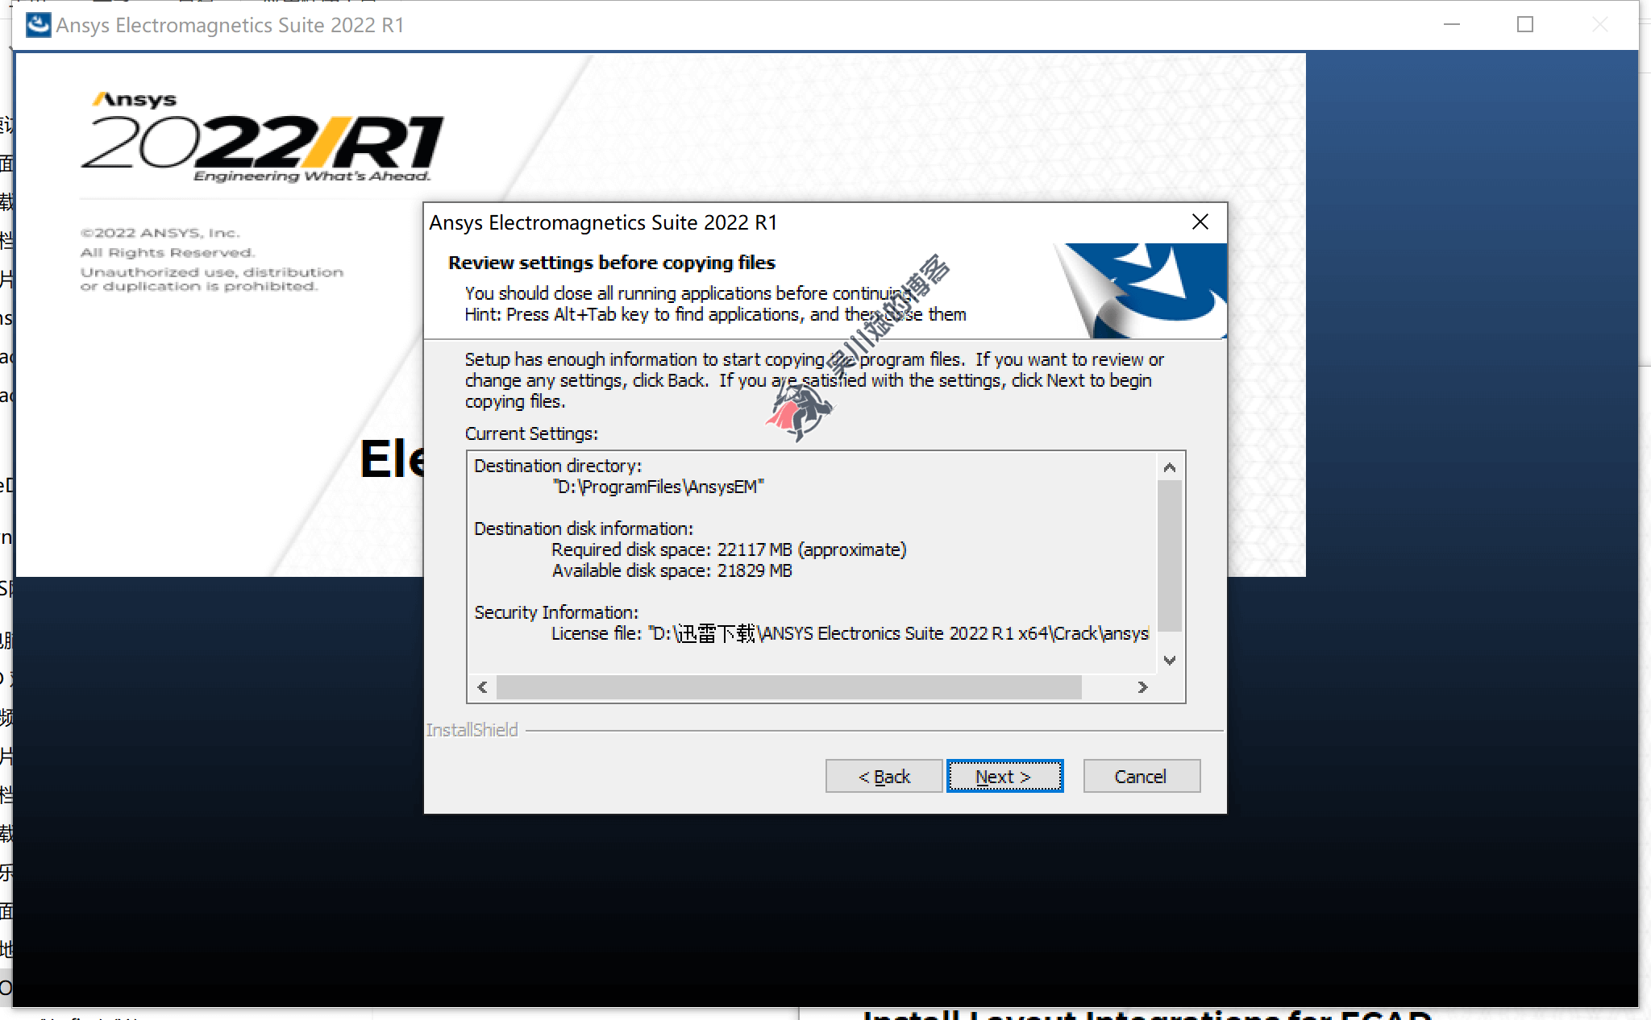Image resolution: width=1651 pixels, height=1020 pixels.
Task: Select the Next button to begin copying files
Action: pyautogui.click(x=1004, y=776)
